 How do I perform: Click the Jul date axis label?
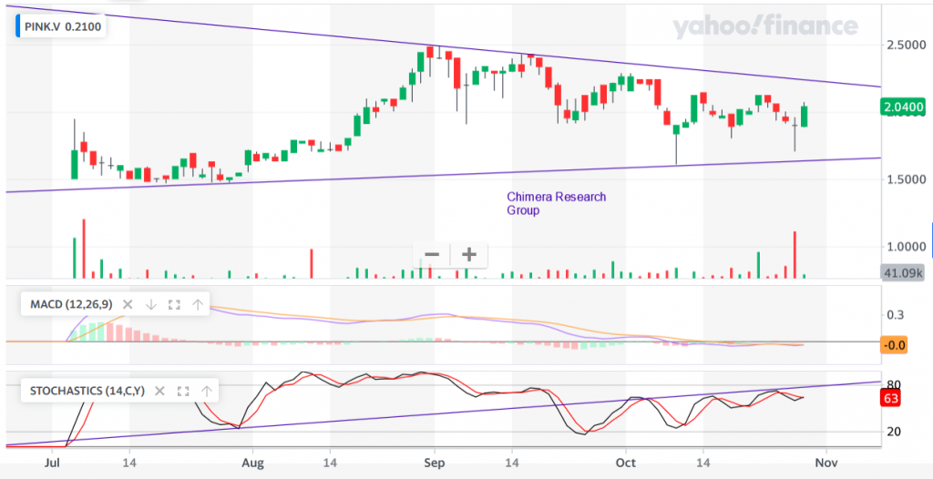tap(54, 463)
